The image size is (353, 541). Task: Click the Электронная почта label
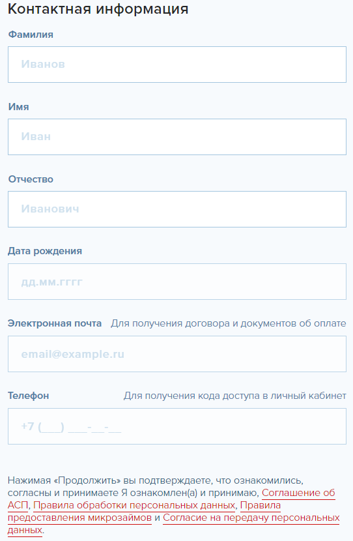click(x=55, y=324)
